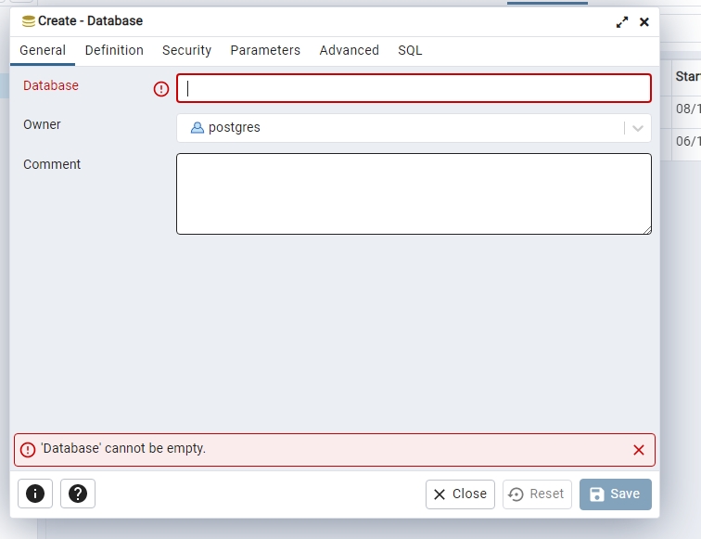Expand the Owner dropdown chevron arrow
The height and width of the screenshot is (539, 701).
coord(638,128)
